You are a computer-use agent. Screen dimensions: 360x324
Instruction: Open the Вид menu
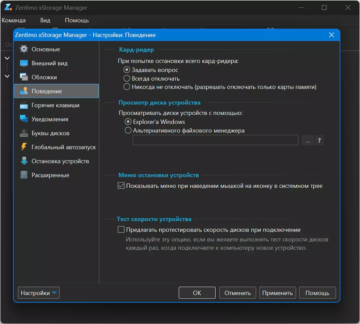pyautogui.click(x=45, y=20)
